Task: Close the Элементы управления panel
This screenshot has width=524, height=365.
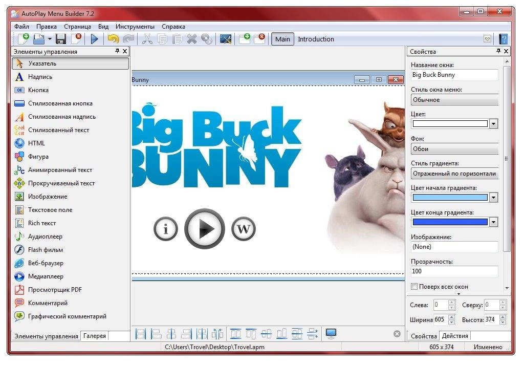Action: [125, 51]
